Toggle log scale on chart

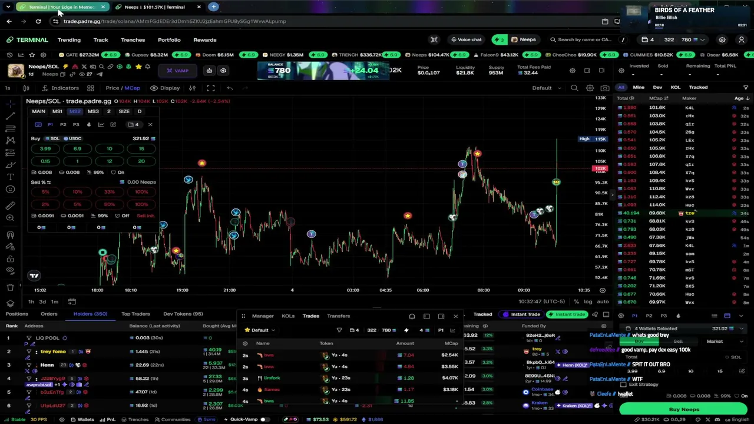coord(587,302)
